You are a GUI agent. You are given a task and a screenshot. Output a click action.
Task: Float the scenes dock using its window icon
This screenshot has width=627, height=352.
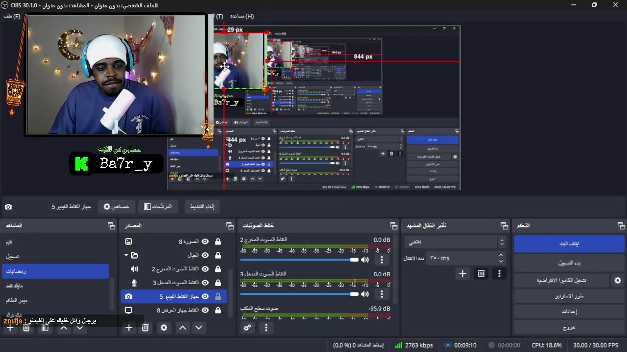click(x=111, y=225)
